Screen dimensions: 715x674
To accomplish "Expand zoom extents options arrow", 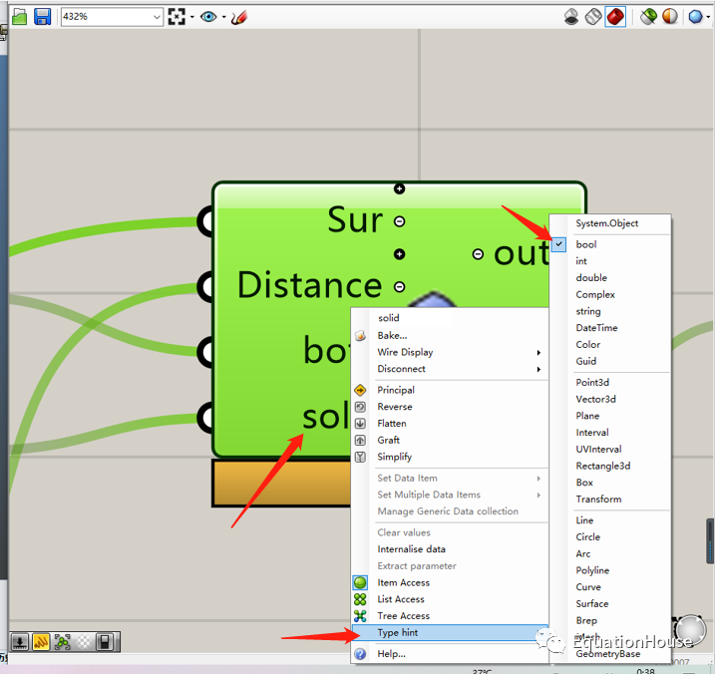I will click(192, 17).
